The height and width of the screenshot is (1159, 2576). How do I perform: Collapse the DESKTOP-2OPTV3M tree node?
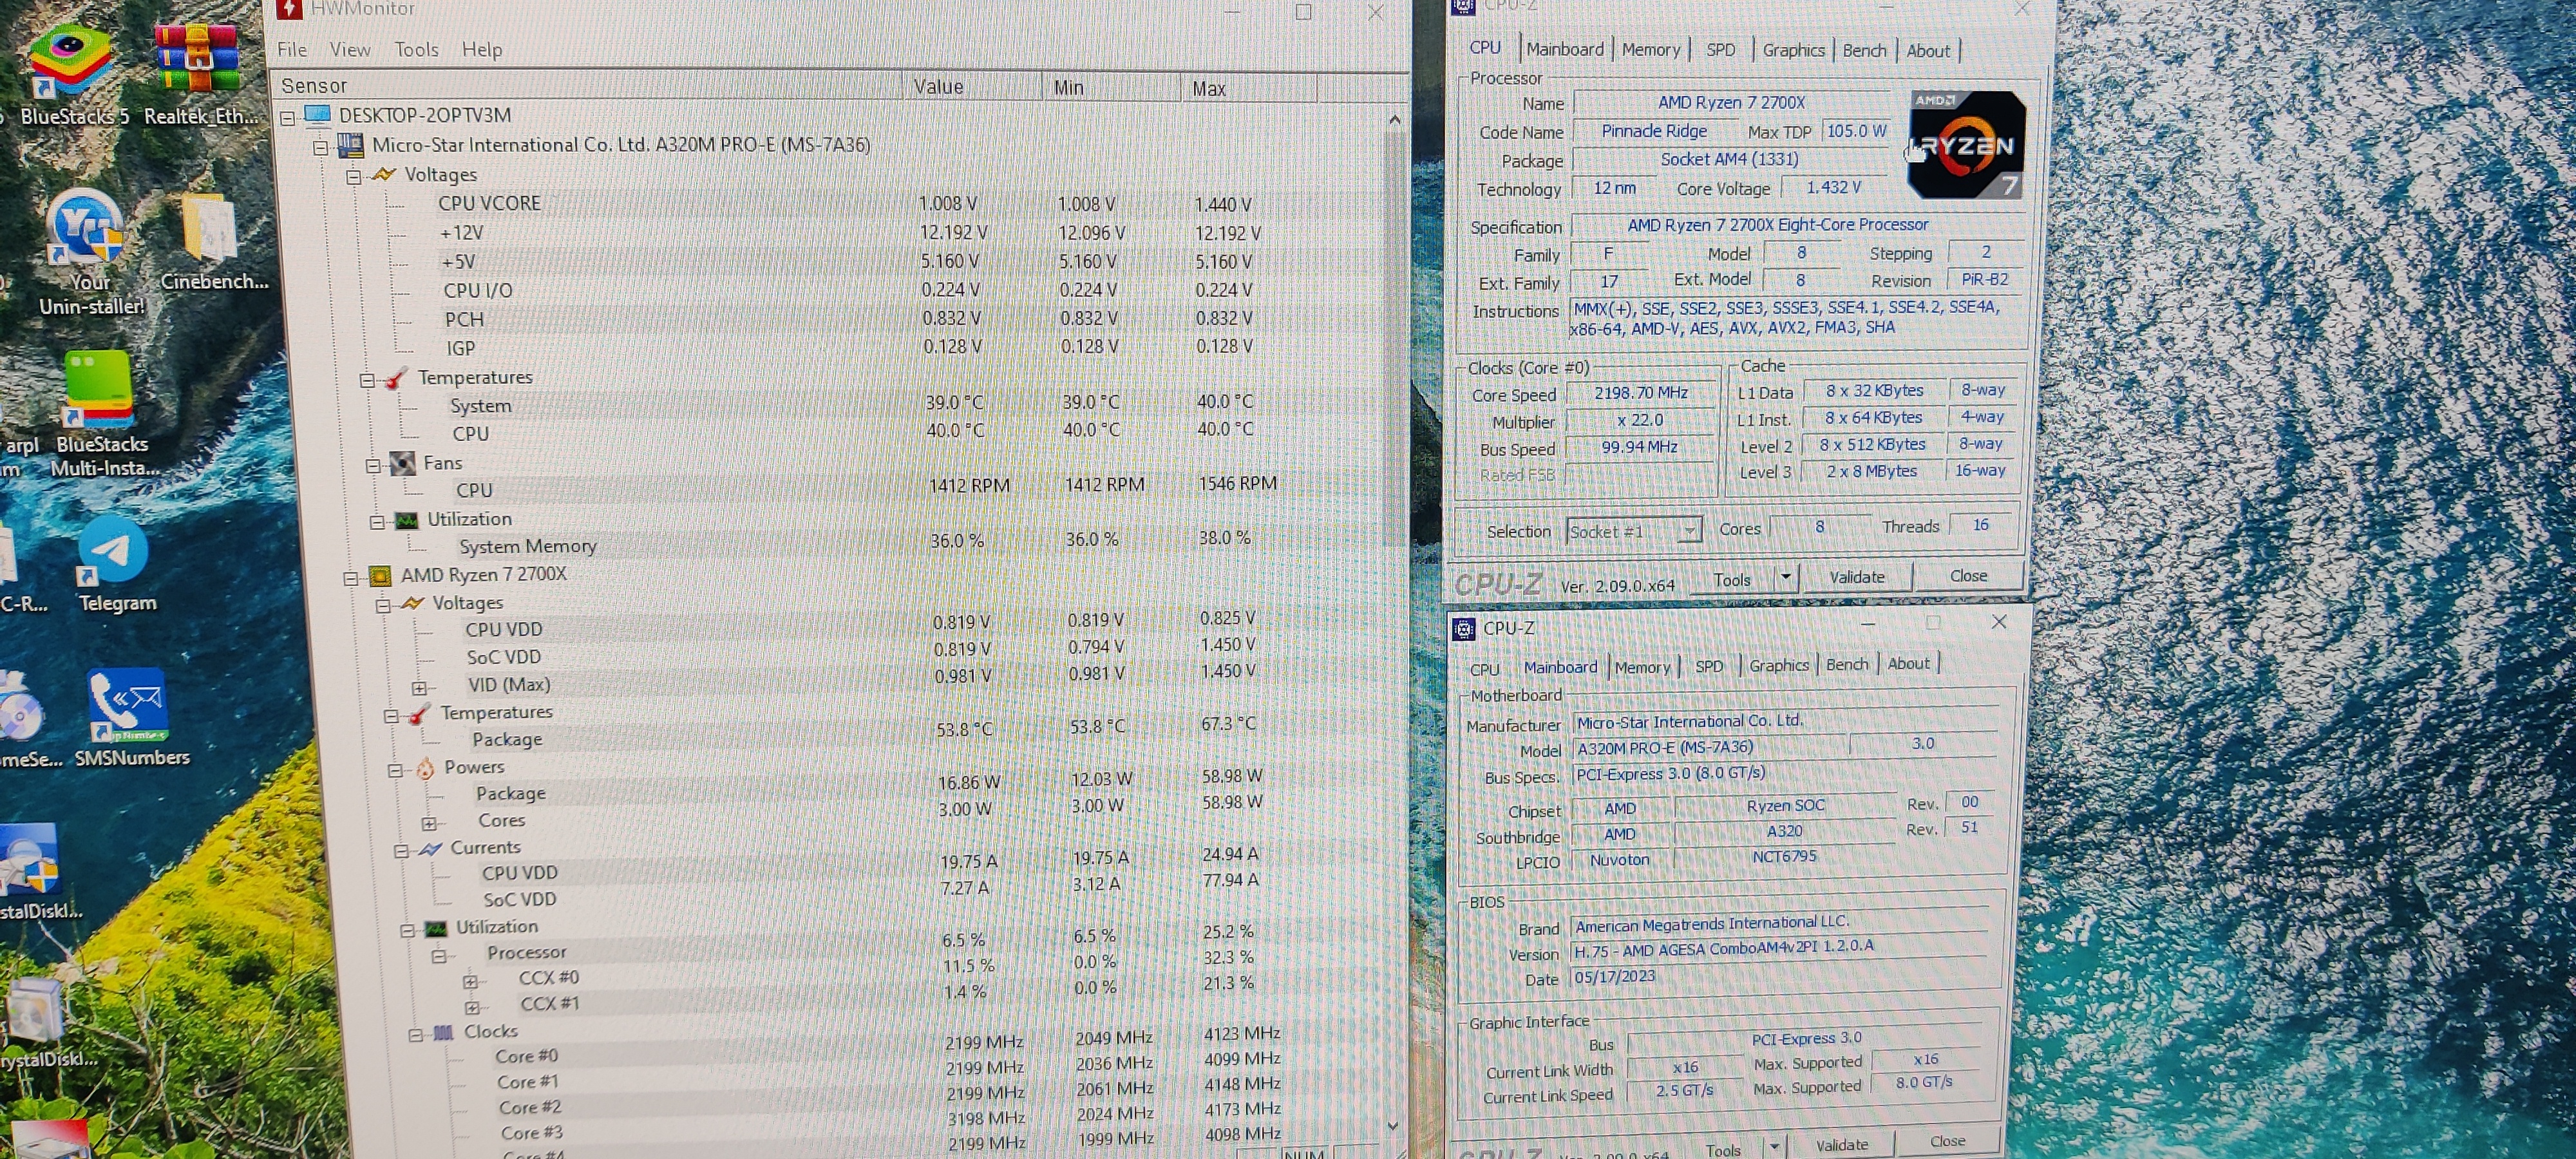coord(288,118)
